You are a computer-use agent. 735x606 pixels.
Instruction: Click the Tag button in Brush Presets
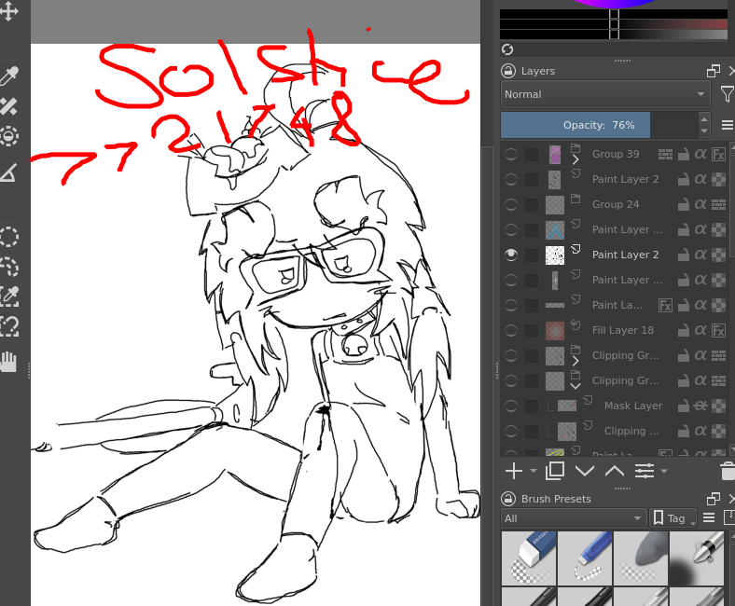point(673,518)
